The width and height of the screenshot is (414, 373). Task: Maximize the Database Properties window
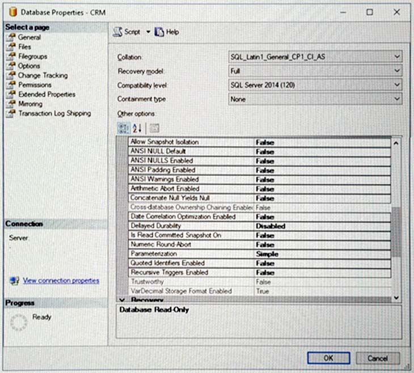tap(370, 12)
